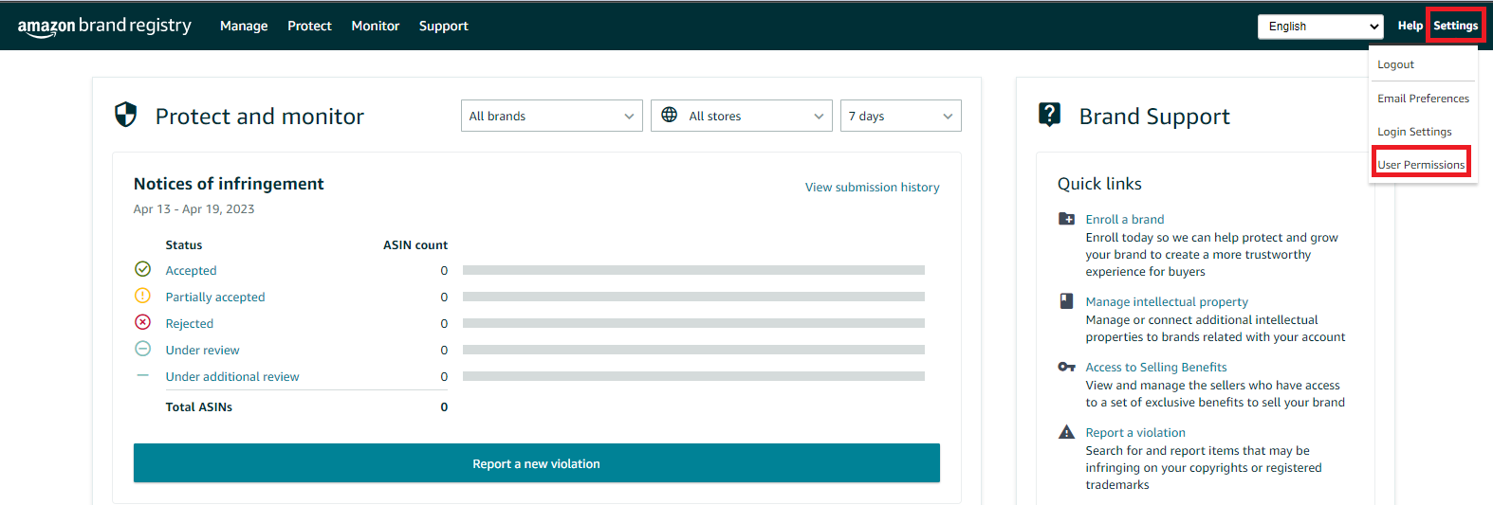Screen dimensions: 1493x505
Task: Click the Status column header
Action: pyautogui.click(x=184, y=245)
